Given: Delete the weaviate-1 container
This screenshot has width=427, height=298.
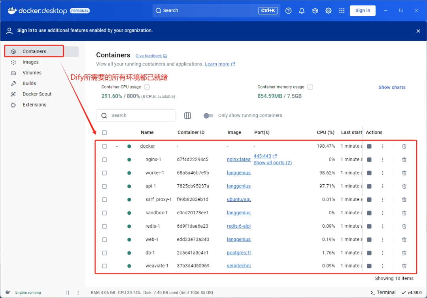Looking at the screenshot, I should click(404, 266).
